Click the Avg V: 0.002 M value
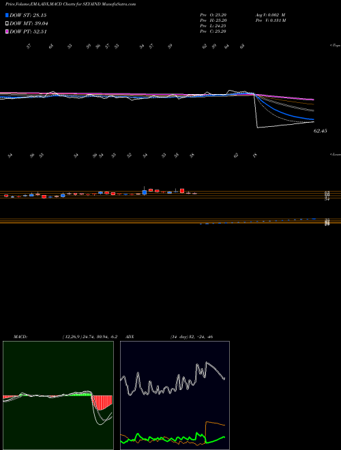The height and width of the screenshot is (450, 341). click(270, 15)
